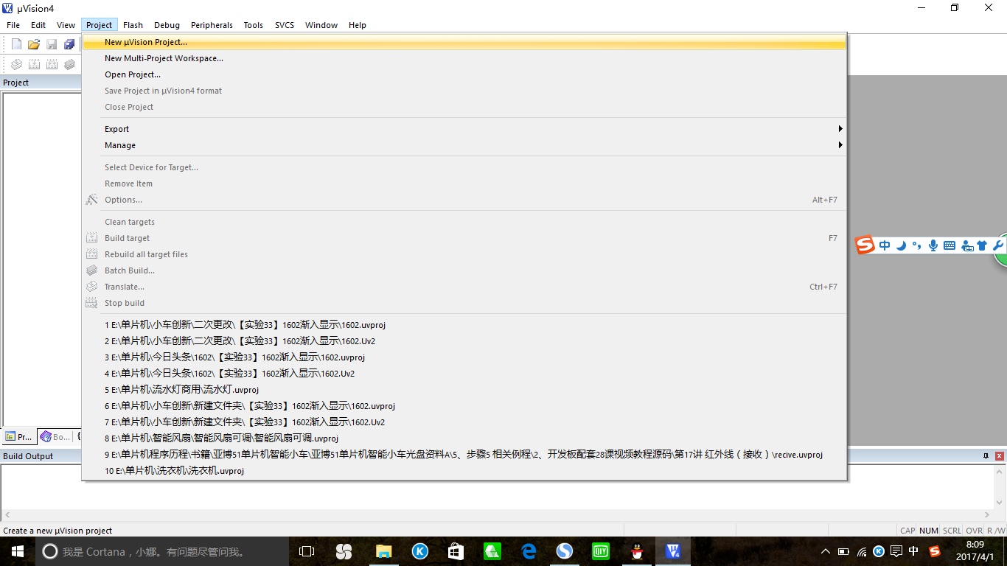
Task: Open recent project 10 洗衣机.uvproj
Action: (x=464, y=470)
